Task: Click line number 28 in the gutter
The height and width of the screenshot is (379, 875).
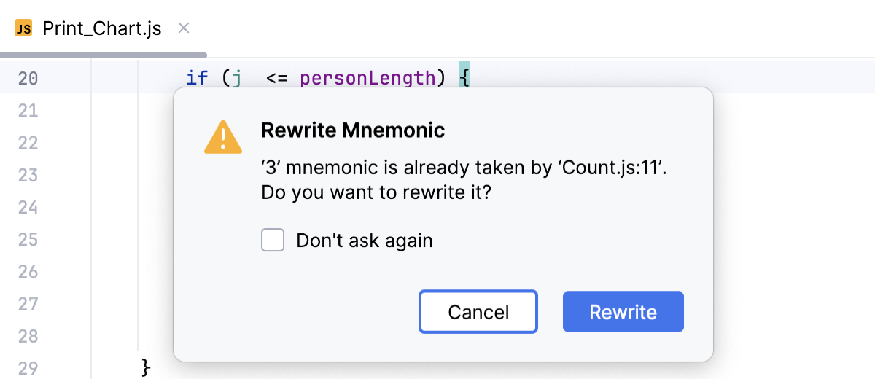Action: point(28,336)
